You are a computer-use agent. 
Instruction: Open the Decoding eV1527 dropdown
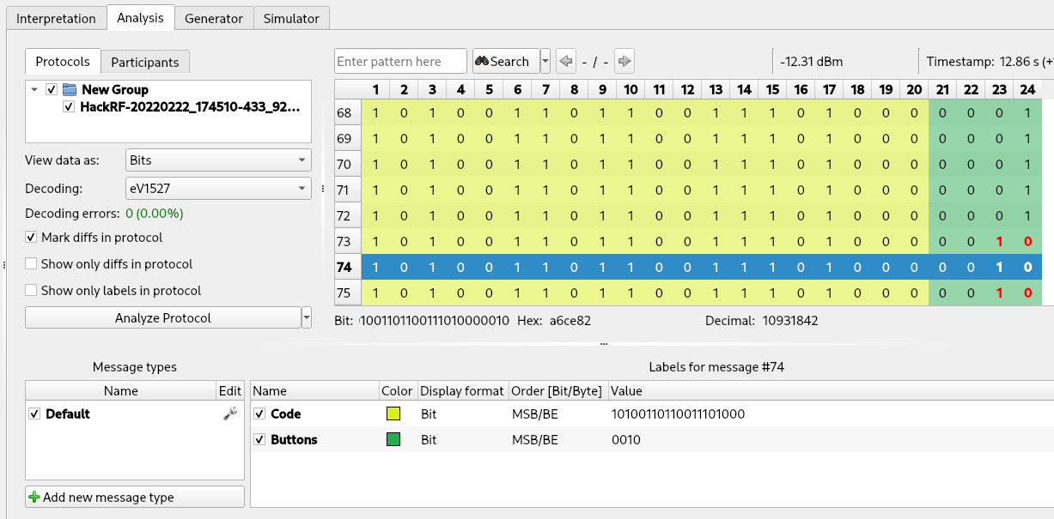pos(218,189)
